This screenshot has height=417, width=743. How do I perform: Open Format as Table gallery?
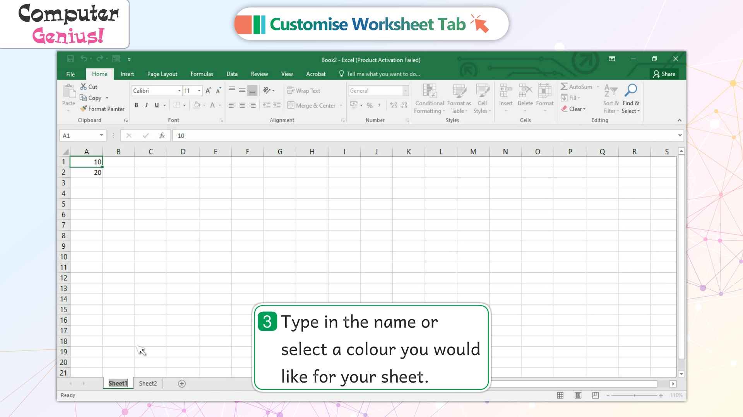[459, 99]
